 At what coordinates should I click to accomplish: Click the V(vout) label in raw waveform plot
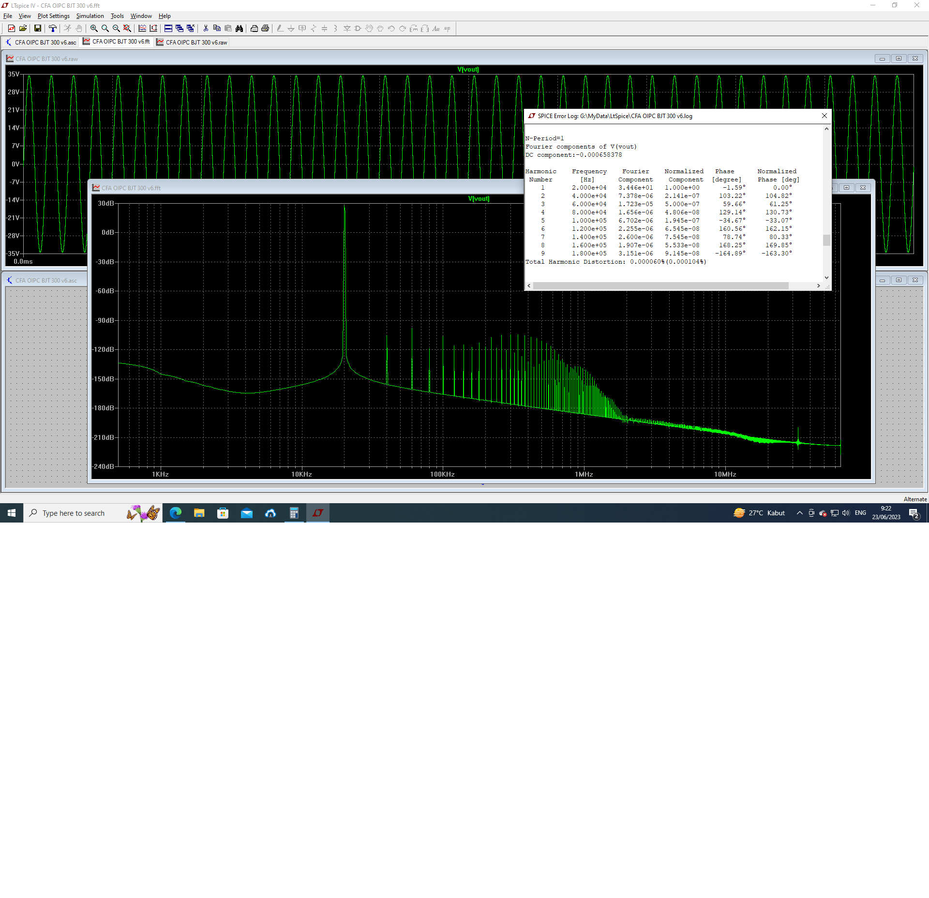point(468,69)
